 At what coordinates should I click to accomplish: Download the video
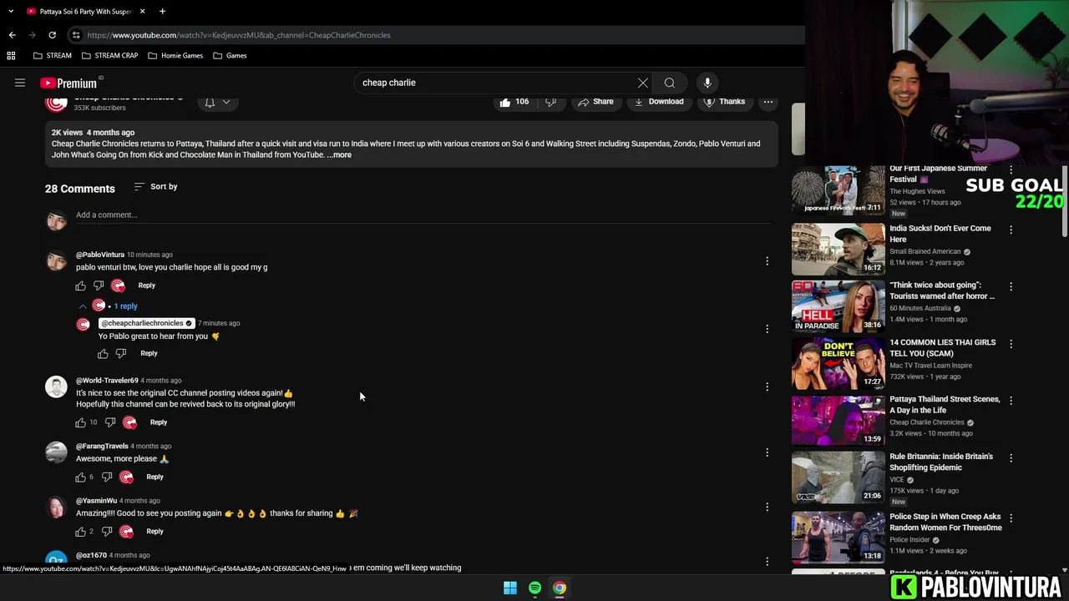coord(659,102)
